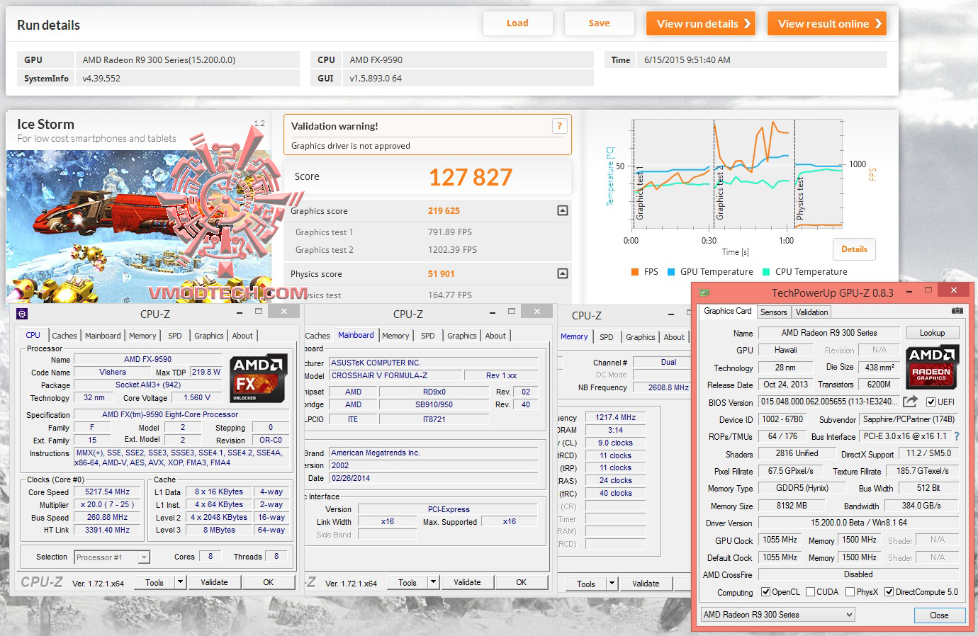This screenshot has height=636, width=978.
Task: Close the CPU-Z Mainboard window
Action: 537,312
